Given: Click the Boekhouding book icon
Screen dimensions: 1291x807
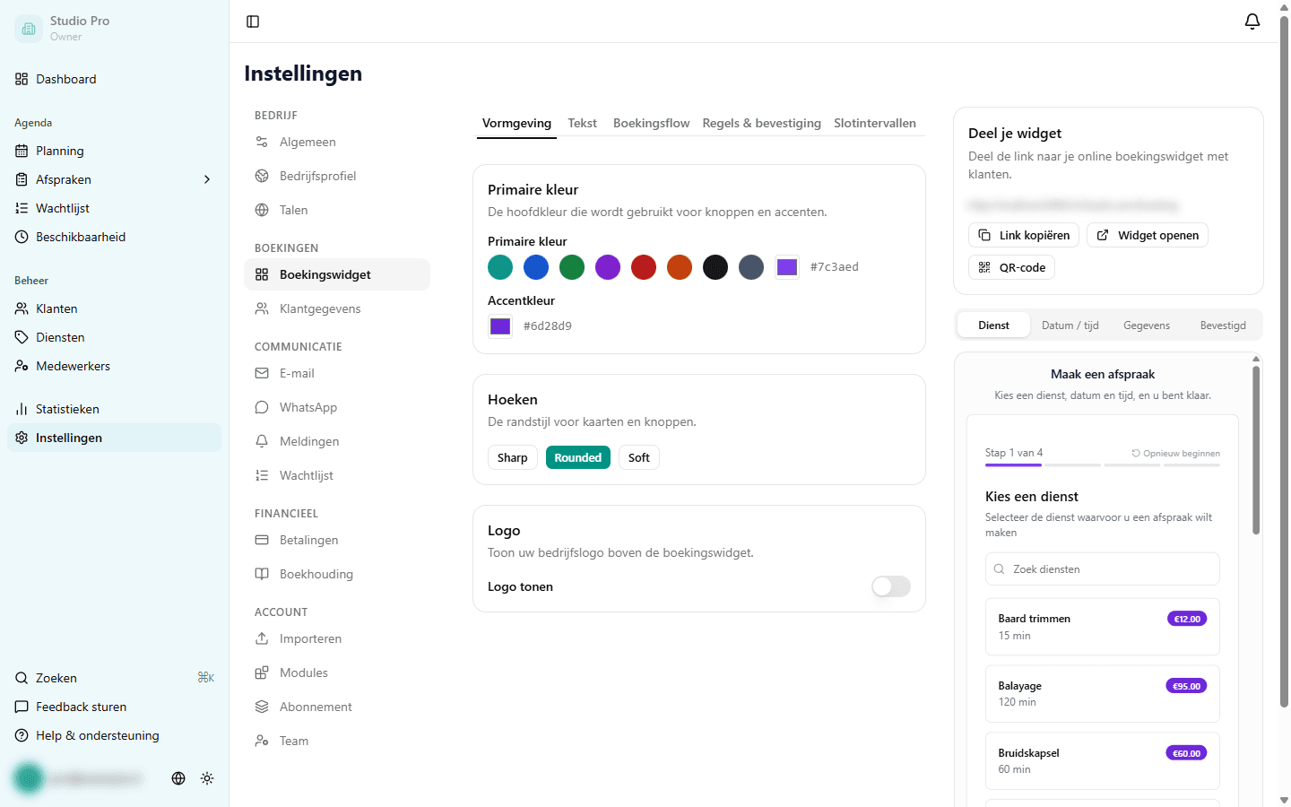Looking at the screenshot, I should 262,574.
